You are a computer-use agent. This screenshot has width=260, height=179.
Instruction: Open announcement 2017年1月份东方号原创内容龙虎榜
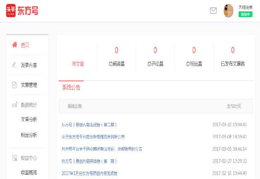click(x=90, y=173)
